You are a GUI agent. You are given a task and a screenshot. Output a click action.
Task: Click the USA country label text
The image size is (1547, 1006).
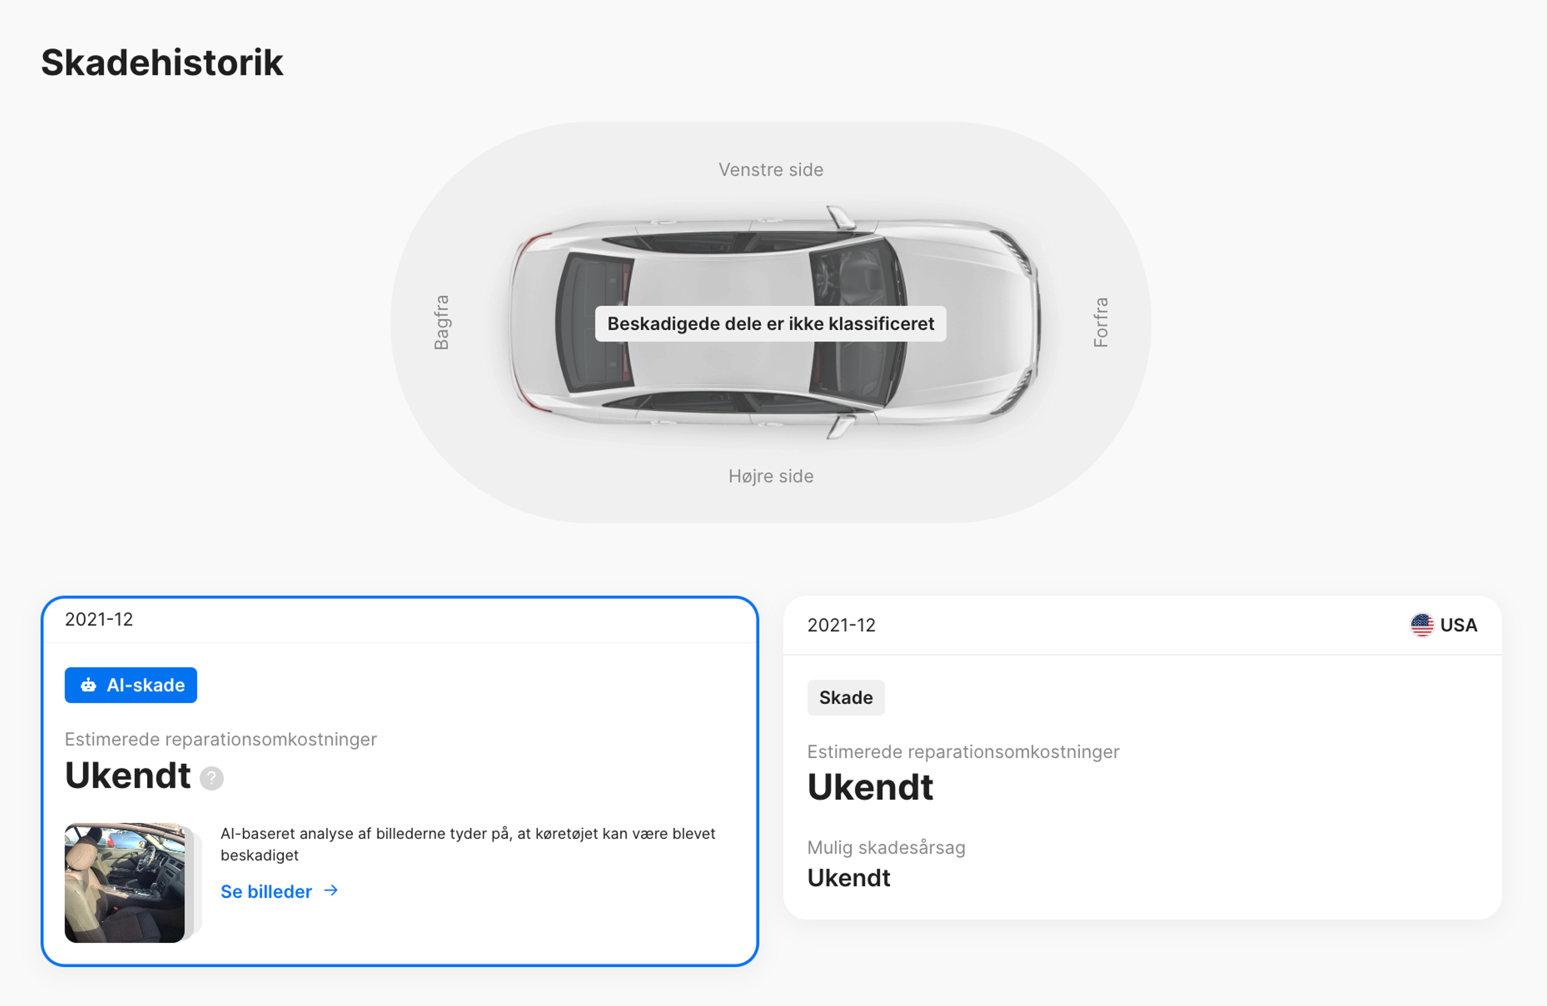pyautogui.click(x=1459, y=625)
